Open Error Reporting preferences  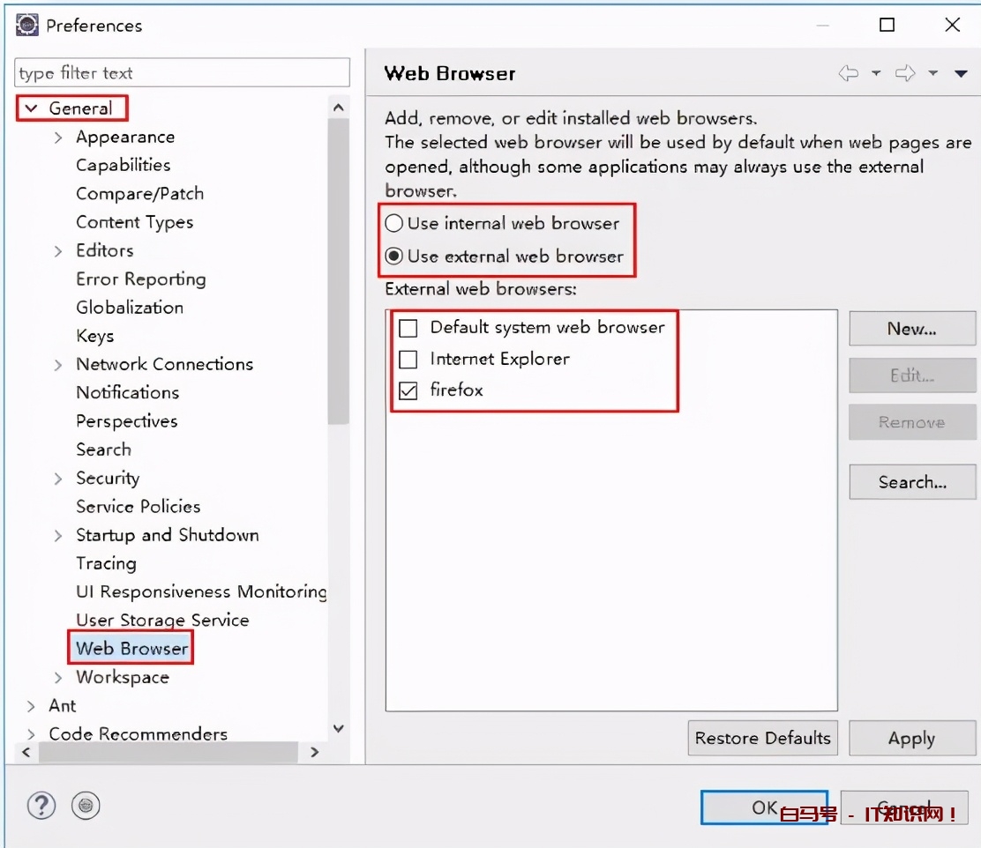coord(141,279)
